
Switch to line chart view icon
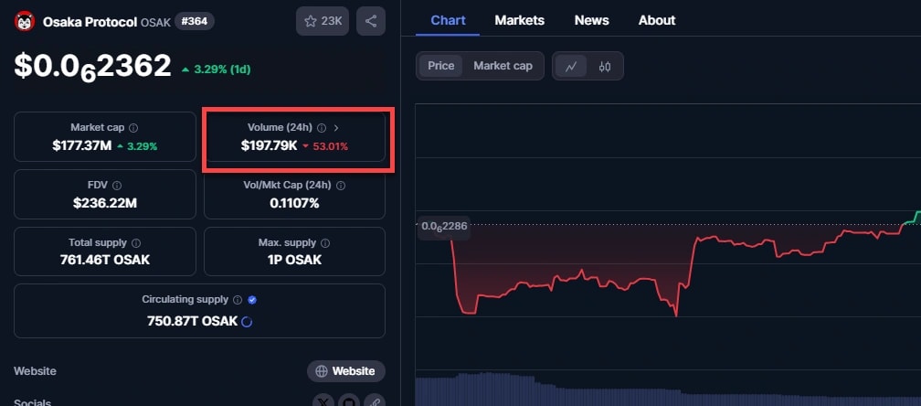(571, 66)
